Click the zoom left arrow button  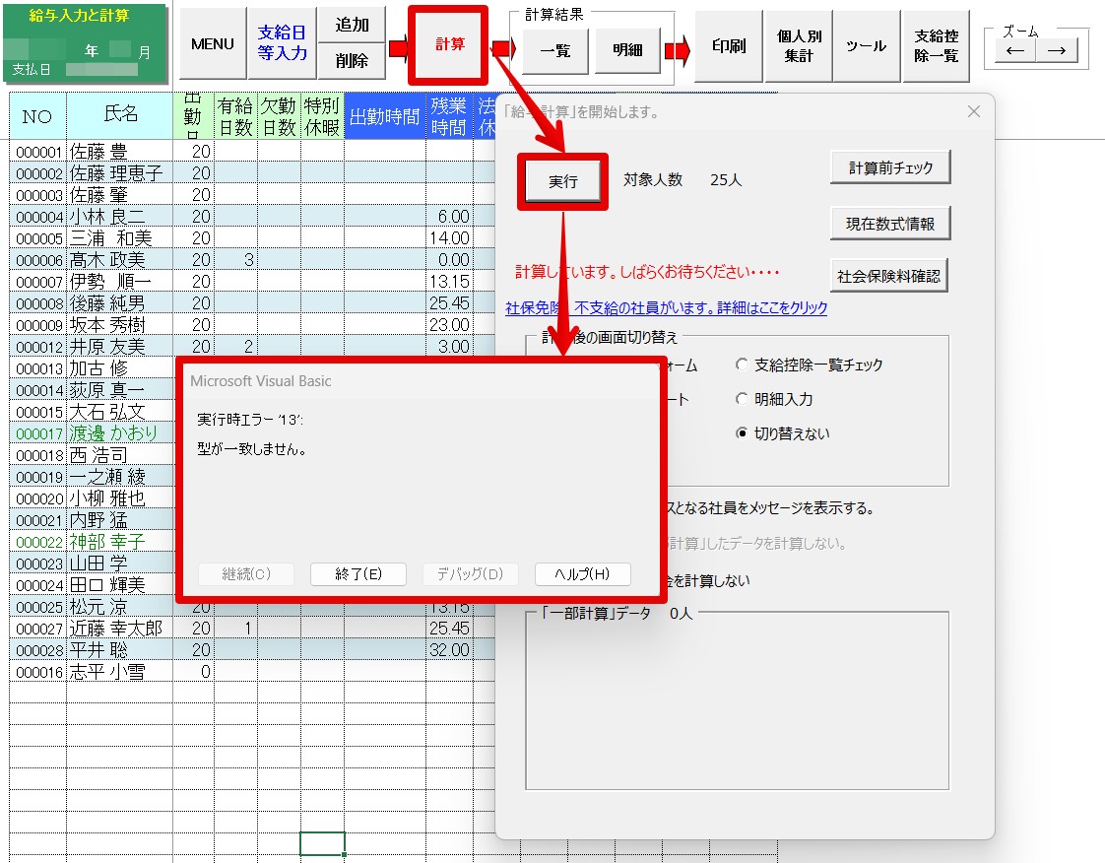[1014, 51]
